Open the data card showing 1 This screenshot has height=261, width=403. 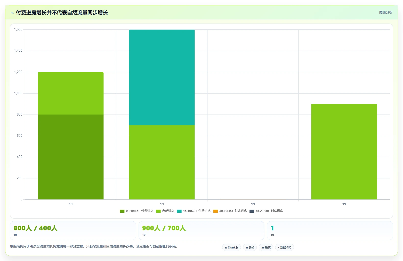click(330, 231)
